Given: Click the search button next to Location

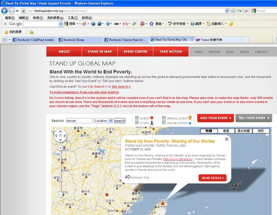Looking at the screenshot, I should click(x=120, y=121).
